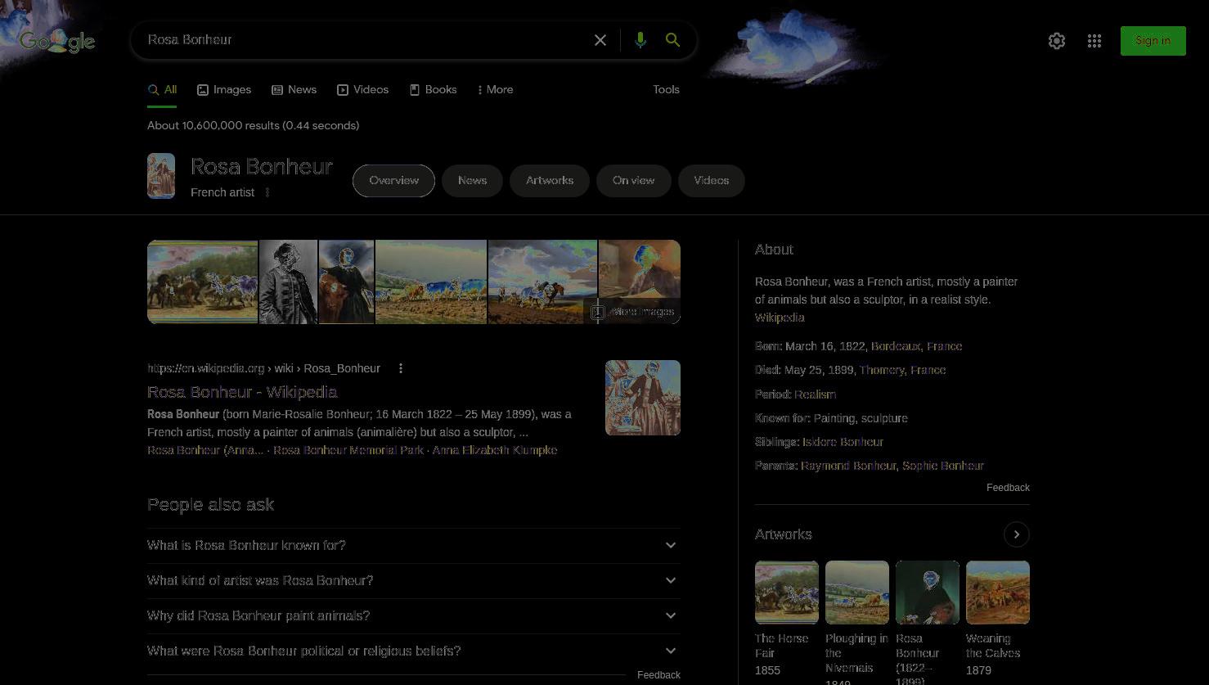The height and width of the screenshot is (685, 1209).
Task: Open Rosa Bonheur - Wikipedia result
Action: (x=242, y=392)
